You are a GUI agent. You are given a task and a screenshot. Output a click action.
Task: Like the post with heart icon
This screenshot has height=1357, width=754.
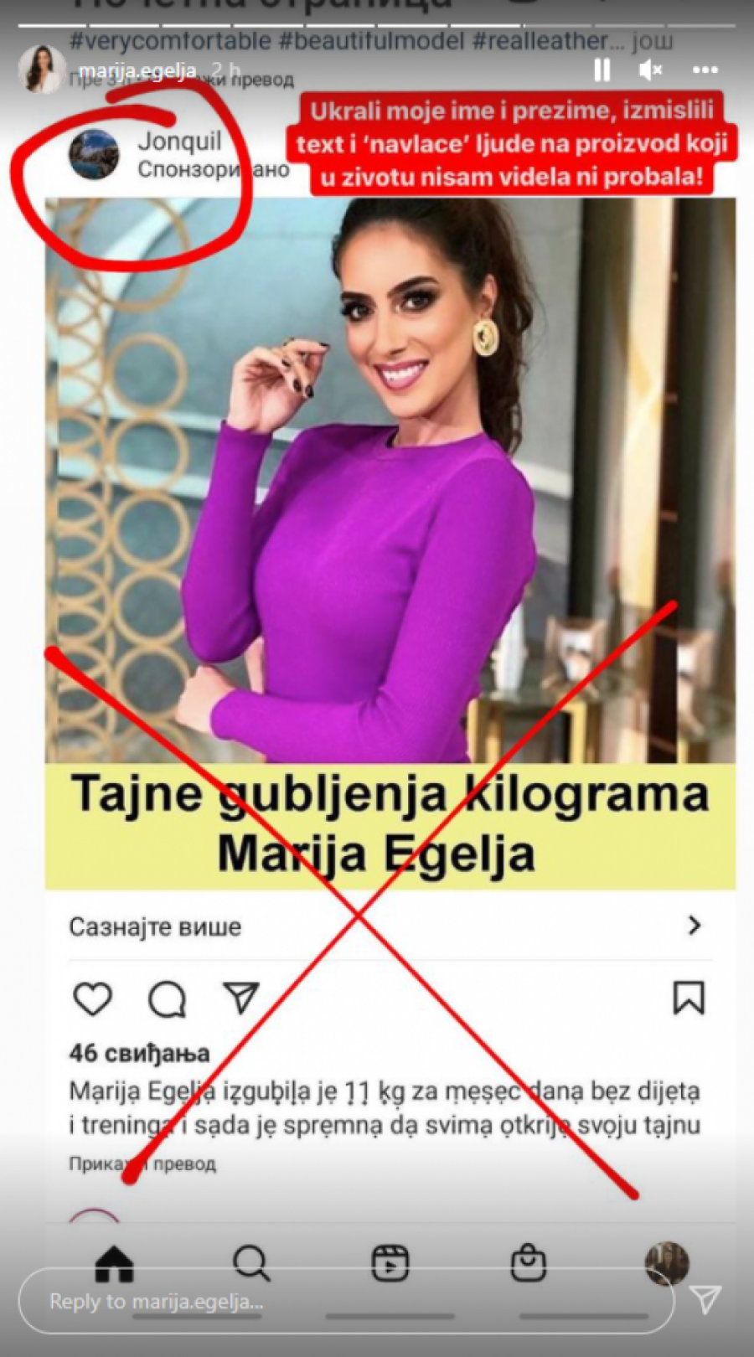click(x=92, y=998)
